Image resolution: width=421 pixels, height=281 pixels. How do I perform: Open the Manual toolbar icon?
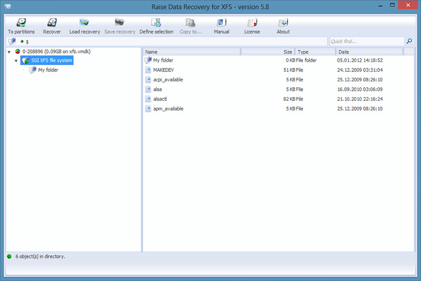pos(222,23)
